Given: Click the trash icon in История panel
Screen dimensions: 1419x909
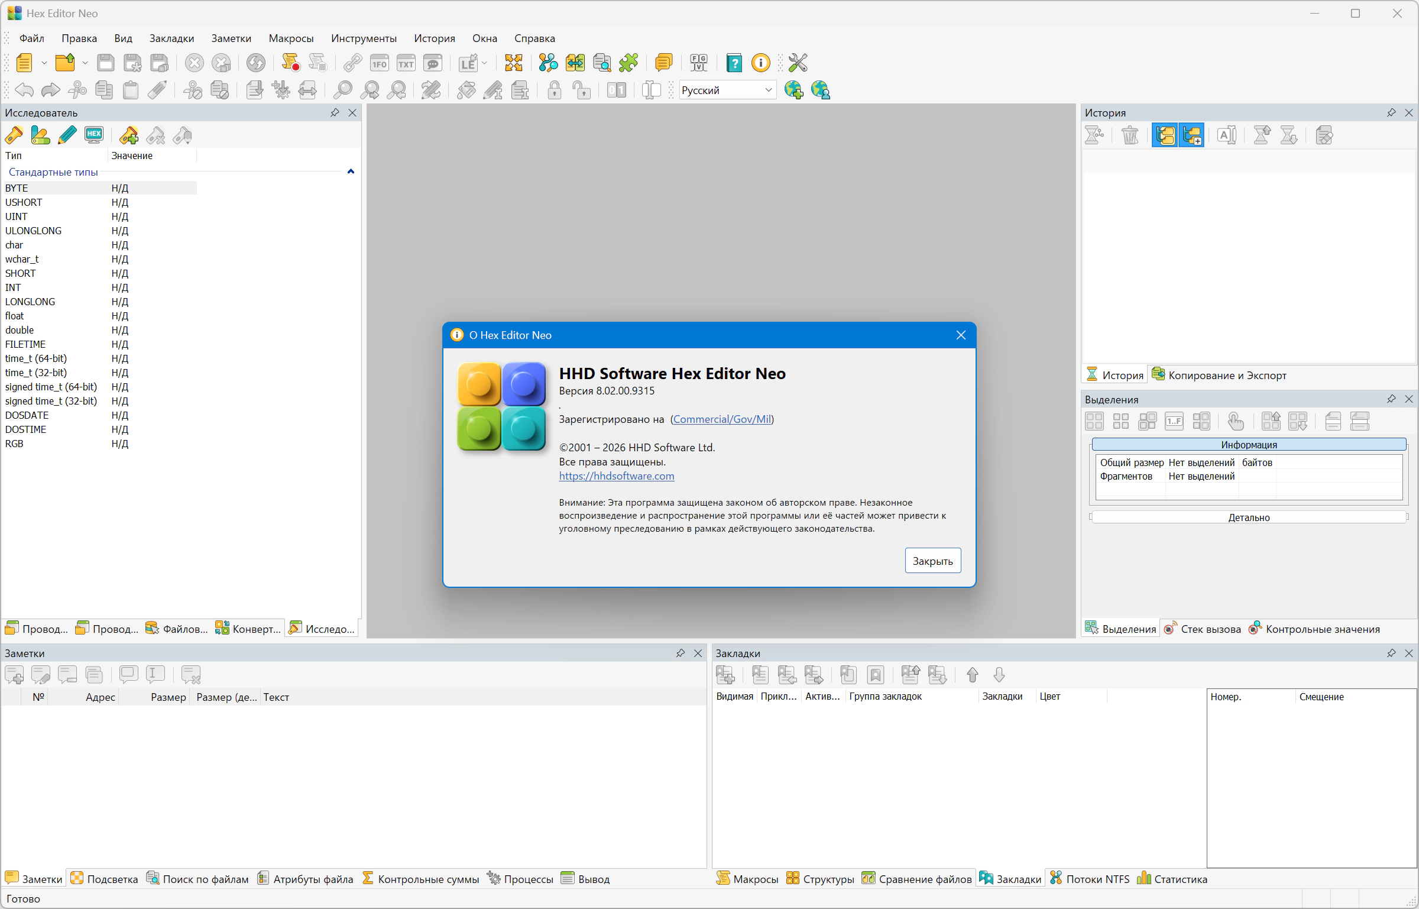Looking at the screenshot, I should (x=1130, y=135).
